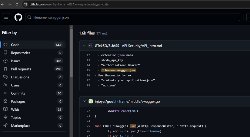250x137 pixels.
Task: Open the GTekSD/SUASS repository link
Action: tap(107, 46)
